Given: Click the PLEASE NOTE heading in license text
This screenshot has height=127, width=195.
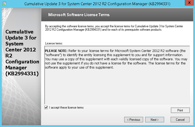Looking at the screenshot, I should 56,51.
